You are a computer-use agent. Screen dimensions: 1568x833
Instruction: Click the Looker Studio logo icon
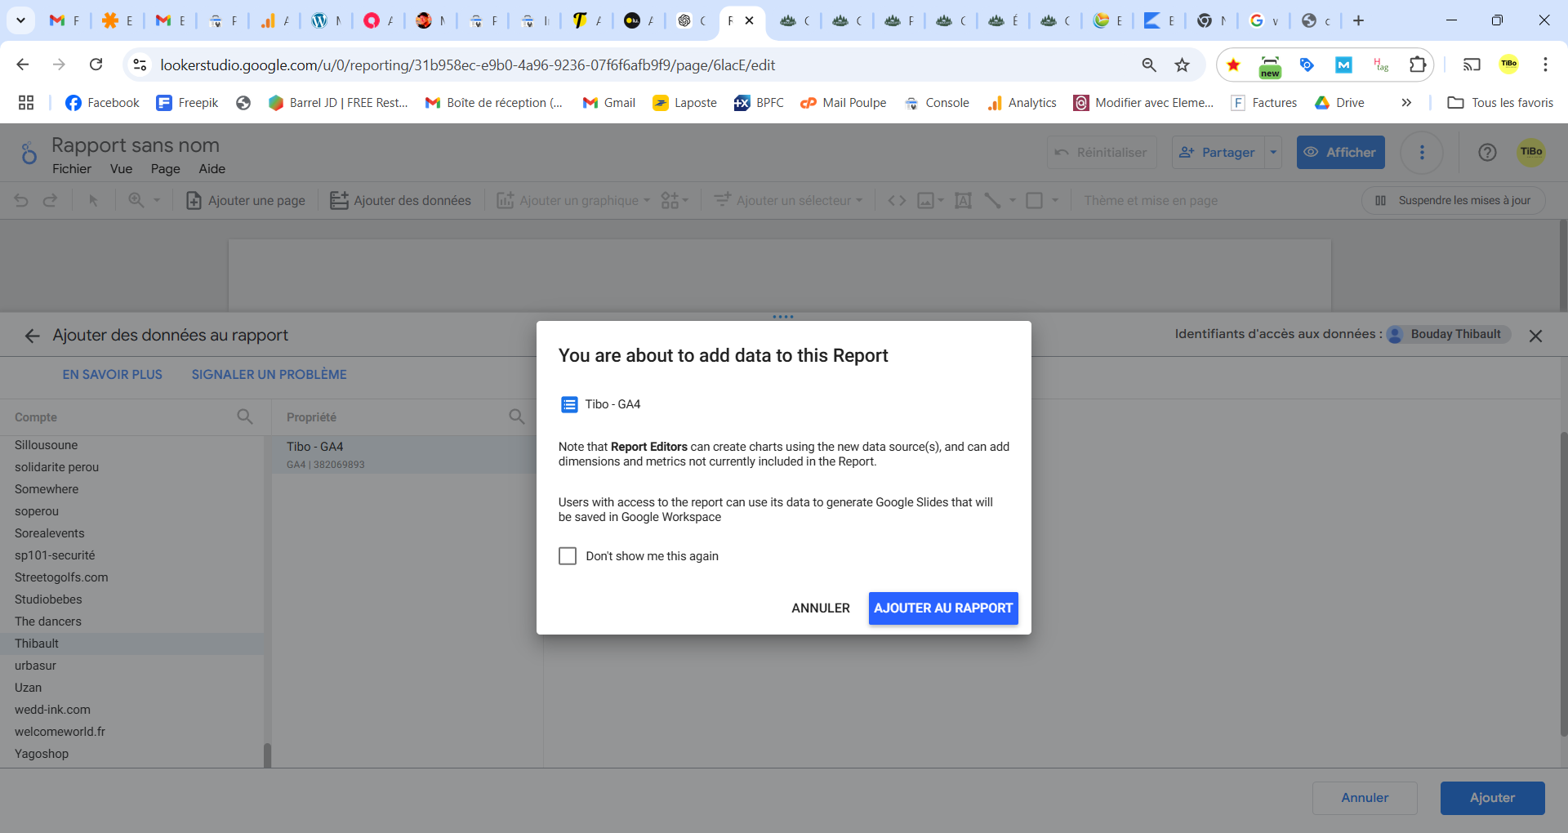(x=29, y=153)
